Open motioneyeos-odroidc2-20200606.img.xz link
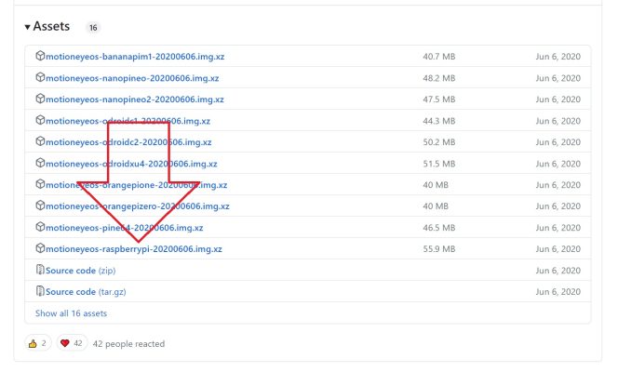Image resolution: width=631 pixels, height=372 pixels. [128, 142]
